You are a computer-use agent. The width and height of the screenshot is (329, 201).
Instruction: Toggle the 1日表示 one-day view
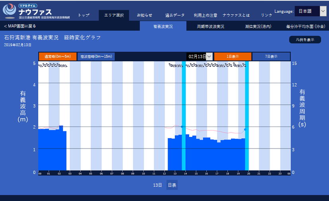point(233,57)
